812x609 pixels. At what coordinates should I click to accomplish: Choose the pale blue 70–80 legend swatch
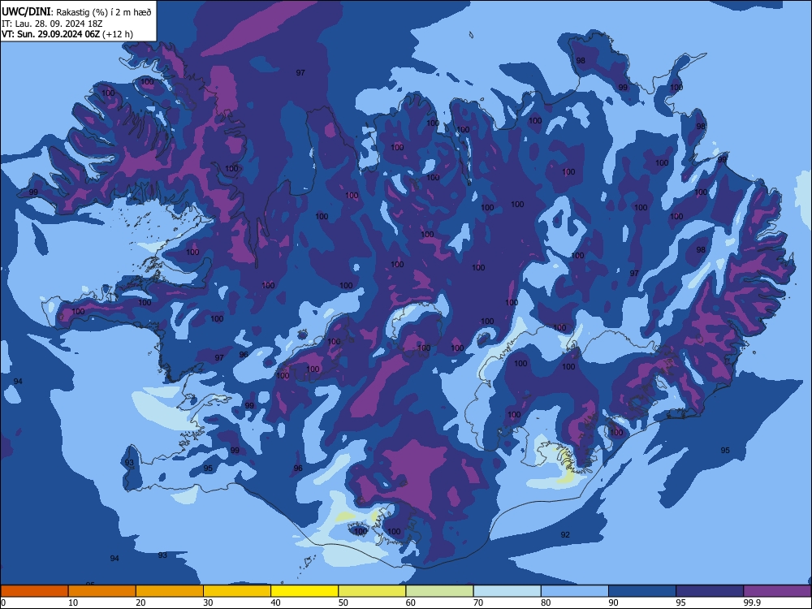pyautogui.click(x=507, y=591)
